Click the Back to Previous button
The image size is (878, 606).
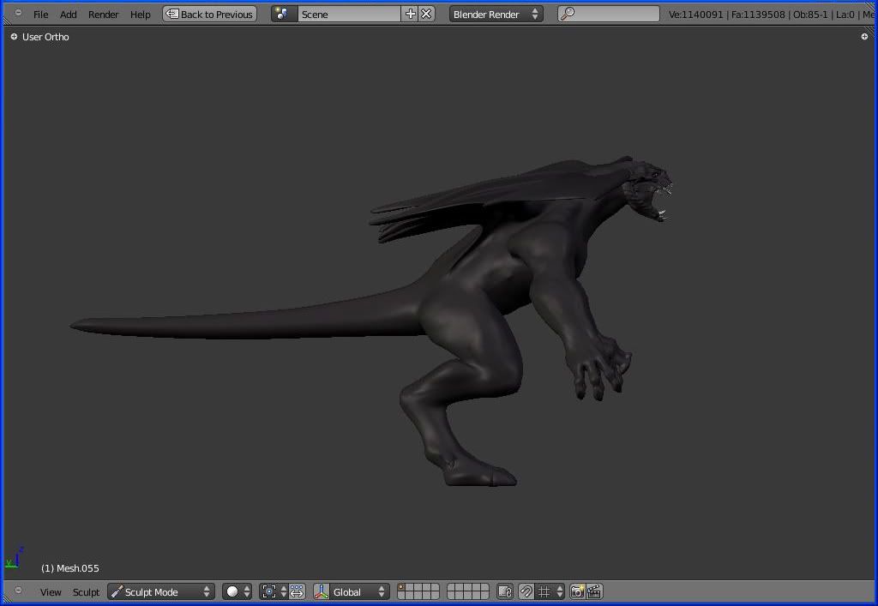point(209,14)
